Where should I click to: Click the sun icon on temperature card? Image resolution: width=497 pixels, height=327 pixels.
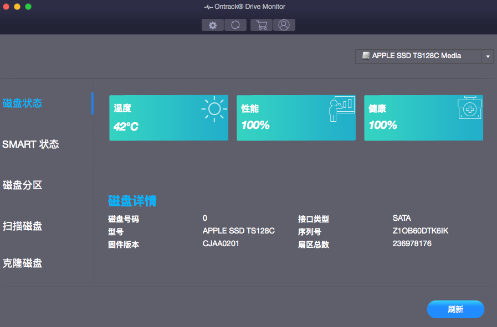[x=214, y=108]
